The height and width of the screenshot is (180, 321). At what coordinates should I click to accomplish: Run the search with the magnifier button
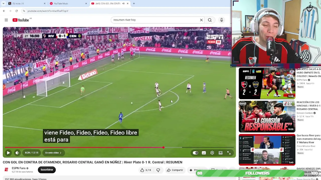pyautogui.click(x=210, y=20)
